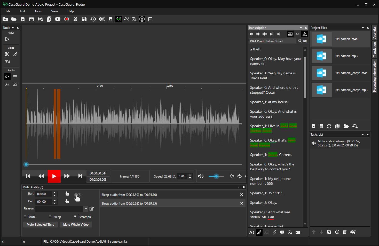Expand the Project Files panel menu arrow
The height and width of the screenshot is (246, 379).
click(363, 28)
